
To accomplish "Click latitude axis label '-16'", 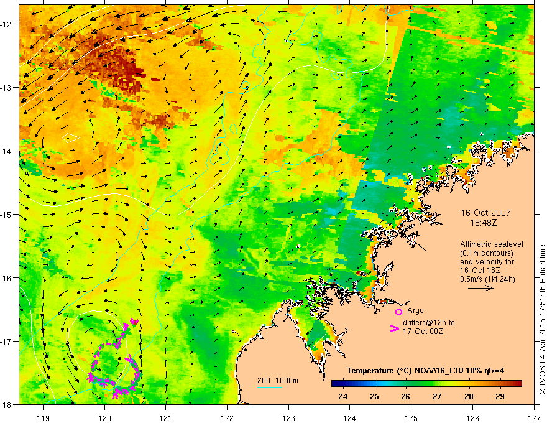I will coord(6,278).
